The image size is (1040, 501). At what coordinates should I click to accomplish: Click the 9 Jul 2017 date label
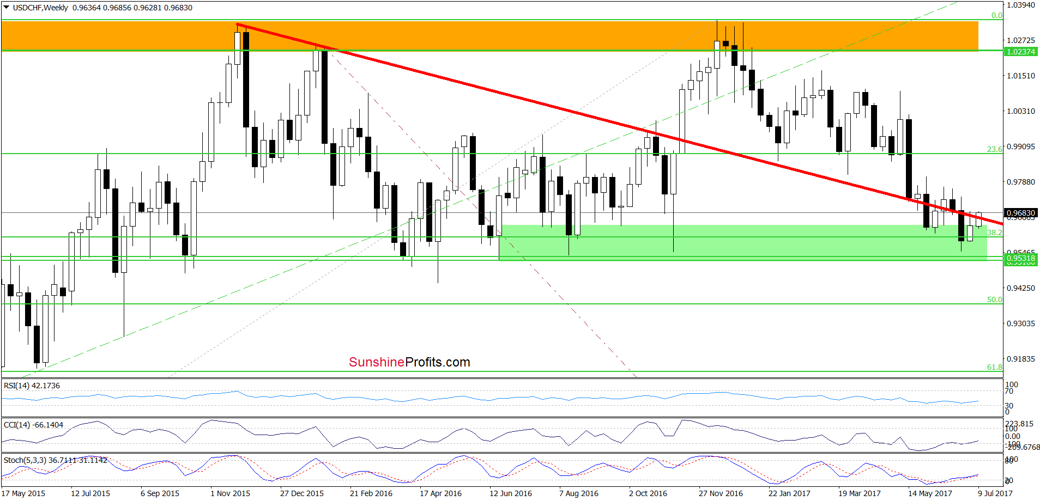point(995,493)
